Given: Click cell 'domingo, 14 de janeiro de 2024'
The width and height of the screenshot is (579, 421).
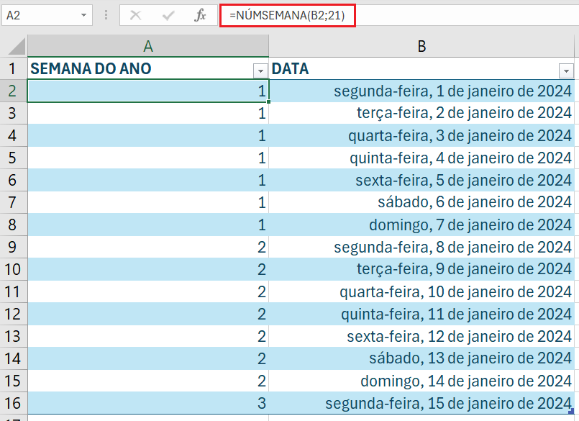Looking at the screenshot, I should pos(421,381).
